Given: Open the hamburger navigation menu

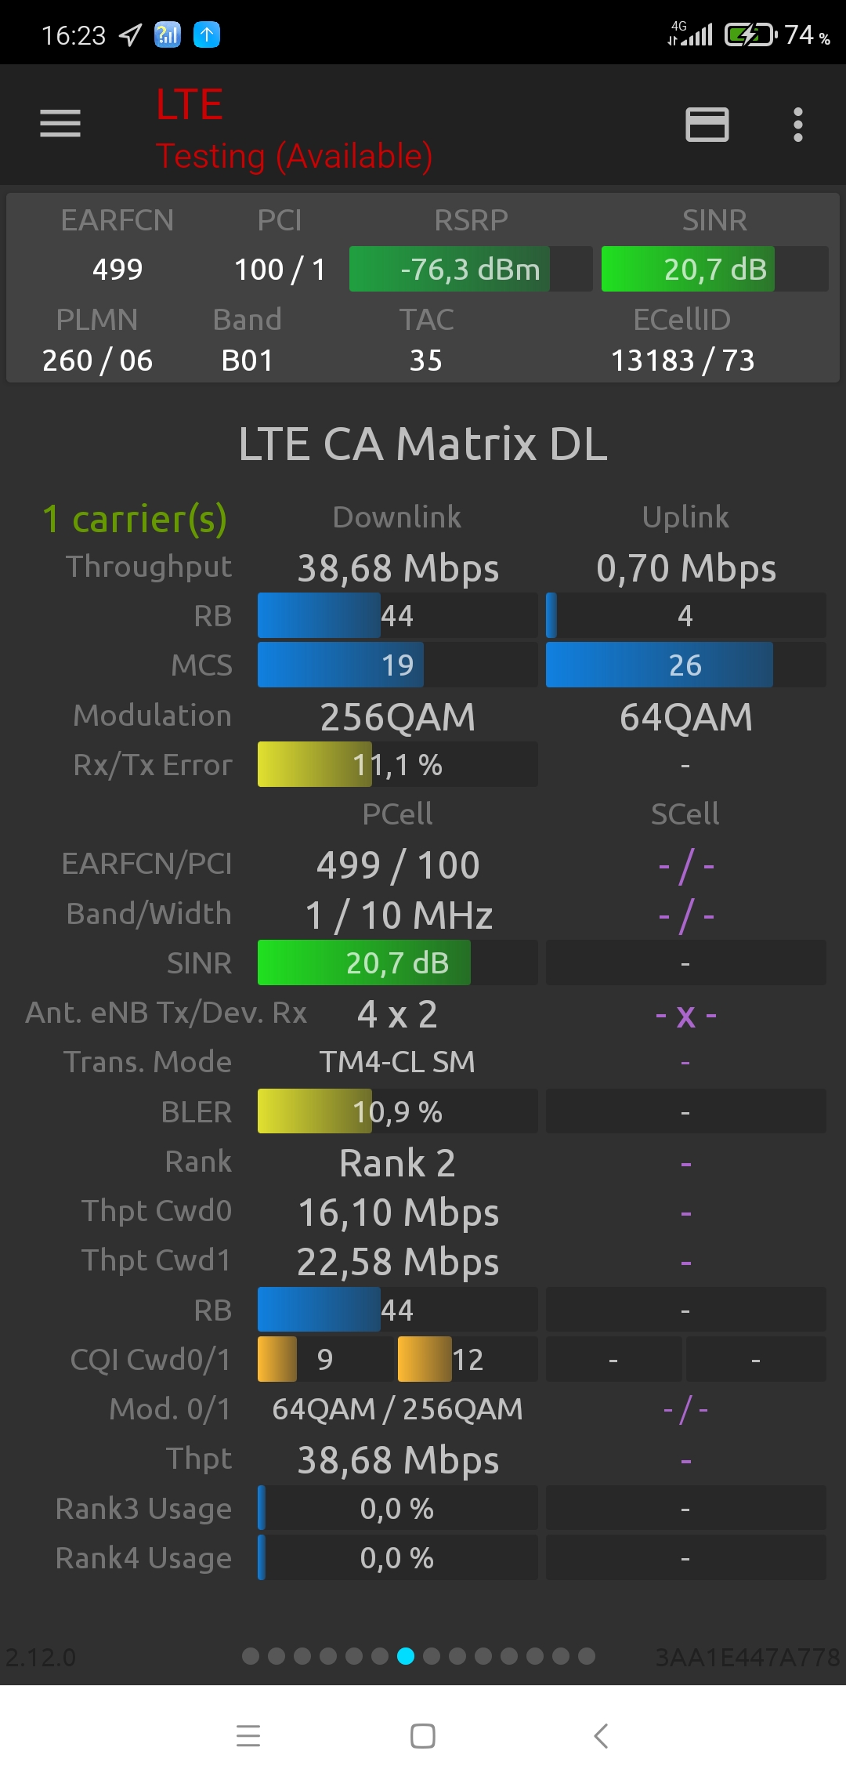Looking at the screenshot, I should click(60, 124).
